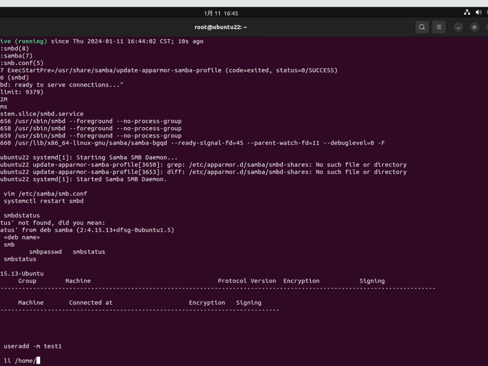Click the 'Protocol Version' column header
The width and height of the screenshot is (488, 366).
pyautogui.click(x=247, y=281)
